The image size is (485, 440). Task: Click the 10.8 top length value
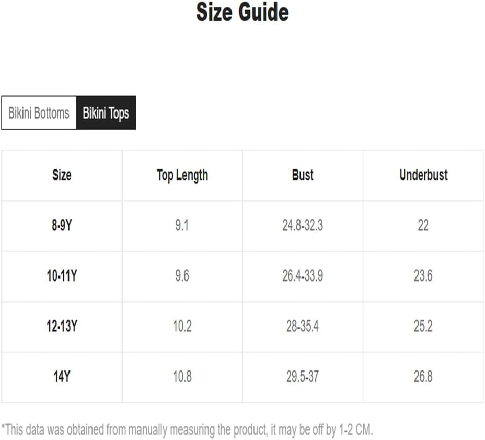click(x=182, y=377)
